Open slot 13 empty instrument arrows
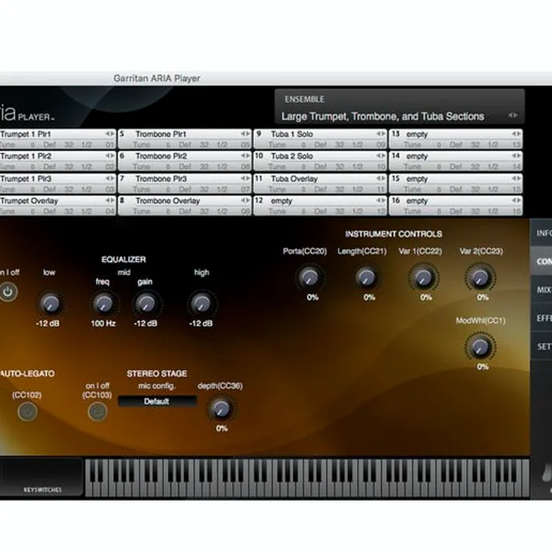 click(516, 133)
